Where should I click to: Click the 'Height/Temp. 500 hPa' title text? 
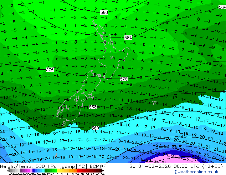[x=29, y=166]
